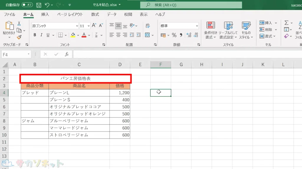This screenshot has height=169, width=302.
Task: Expand the font color dropdown arrow
Action: coord(89,35)
